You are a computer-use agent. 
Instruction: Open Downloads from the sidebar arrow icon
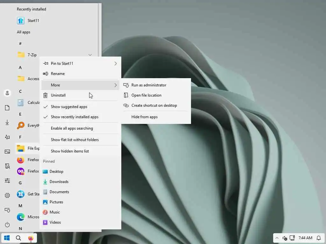(7, 122)
